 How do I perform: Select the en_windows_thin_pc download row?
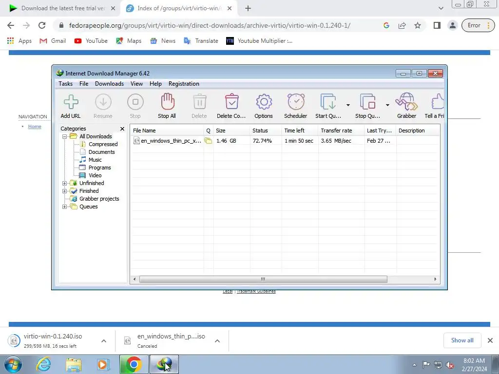(x=285, y=141)
